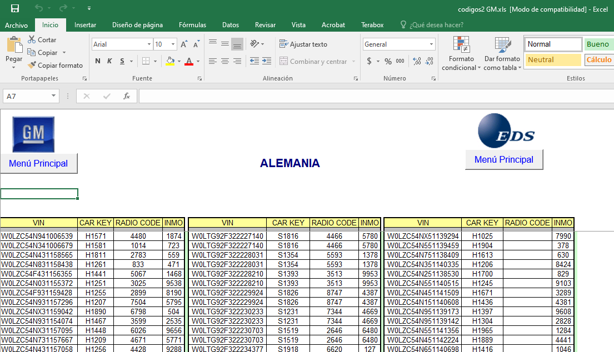Viewport: 614px width, 352px height.
Task: Click the left Menú Principal button
Action: tap(38, 163)
